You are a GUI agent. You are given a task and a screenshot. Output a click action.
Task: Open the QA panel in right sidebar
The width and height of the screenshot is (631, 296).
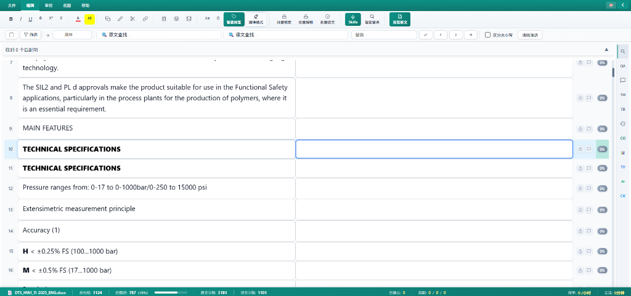[x=622, y=66]
